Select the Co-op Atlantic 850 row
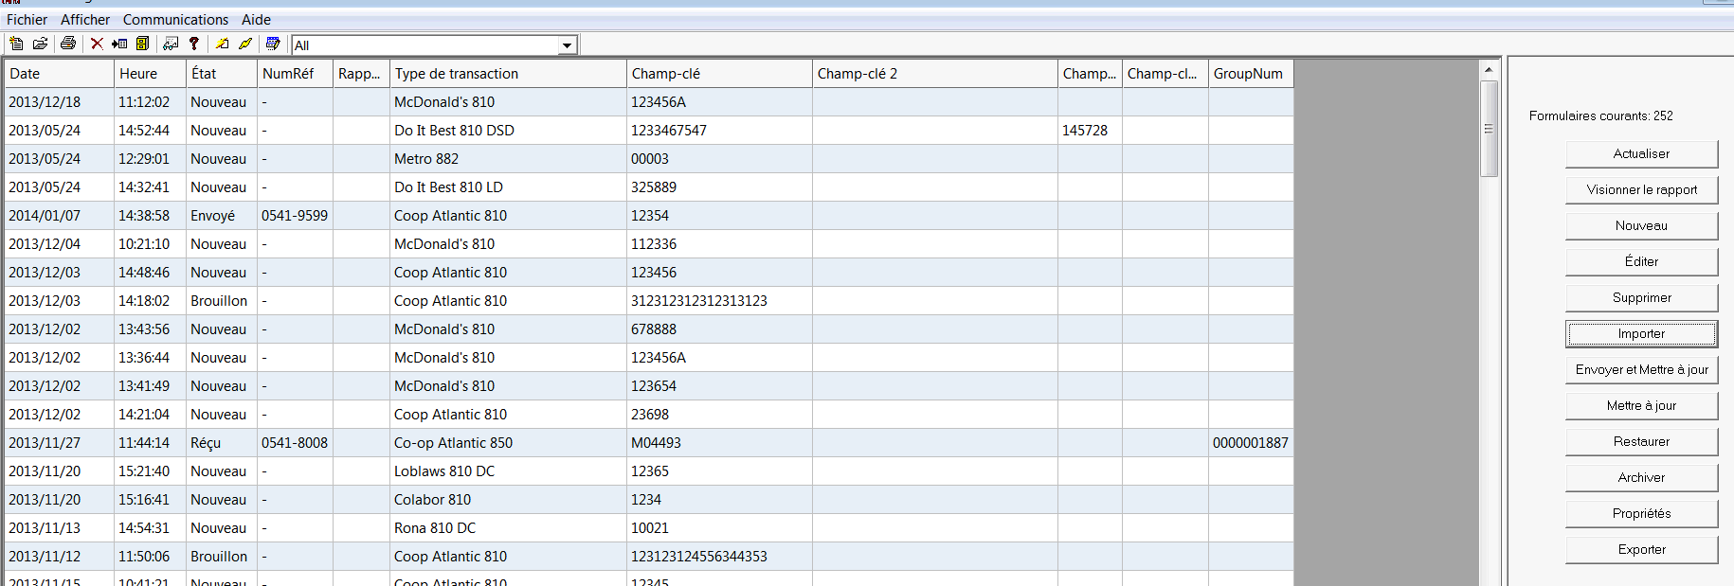This screenshot has height=586, width=1734. [x=649, y=443]
